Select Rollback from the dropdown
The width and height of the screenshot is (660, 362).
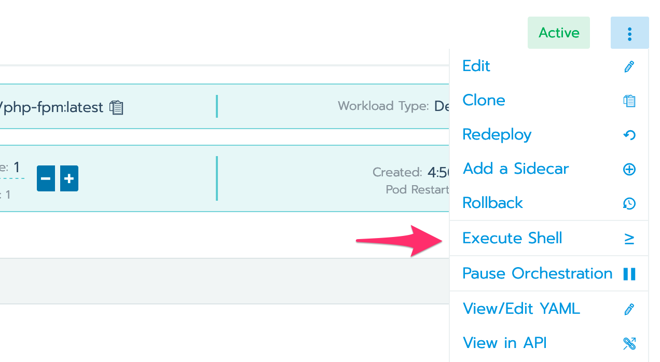(x=492, y=203)
